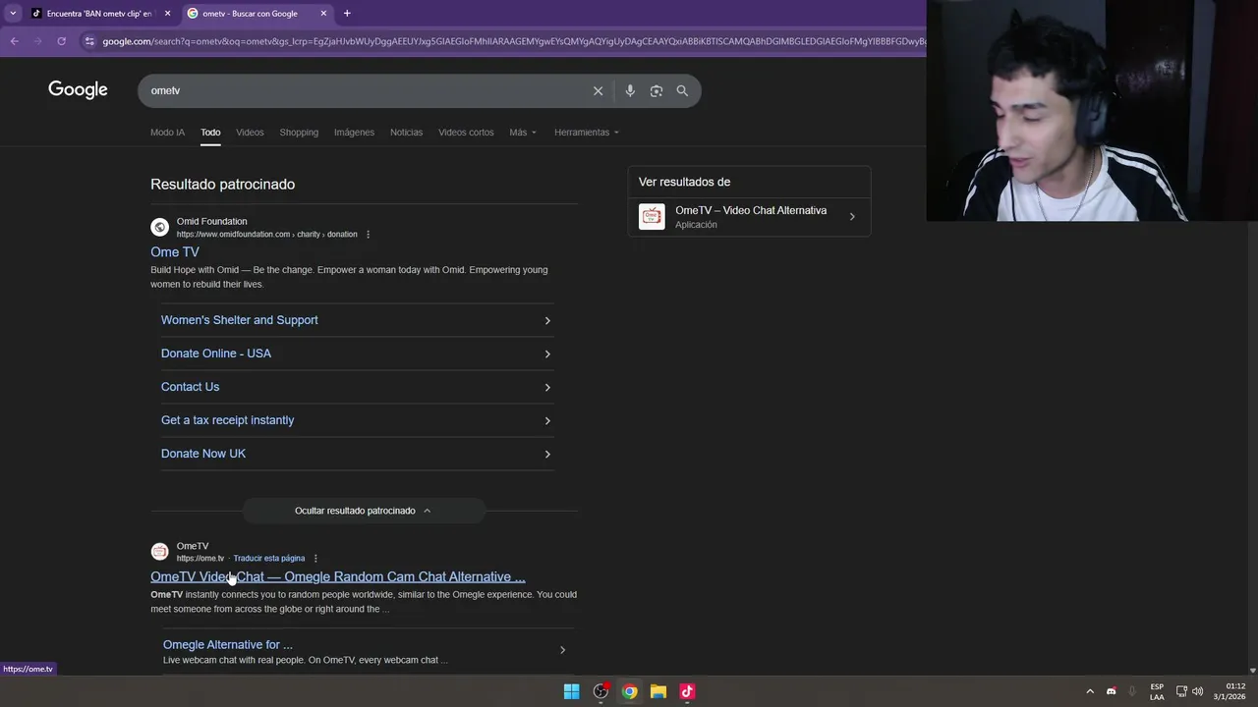Click chevron beside Contact Us
1258x707 pixels.
(x=547, y=387)
